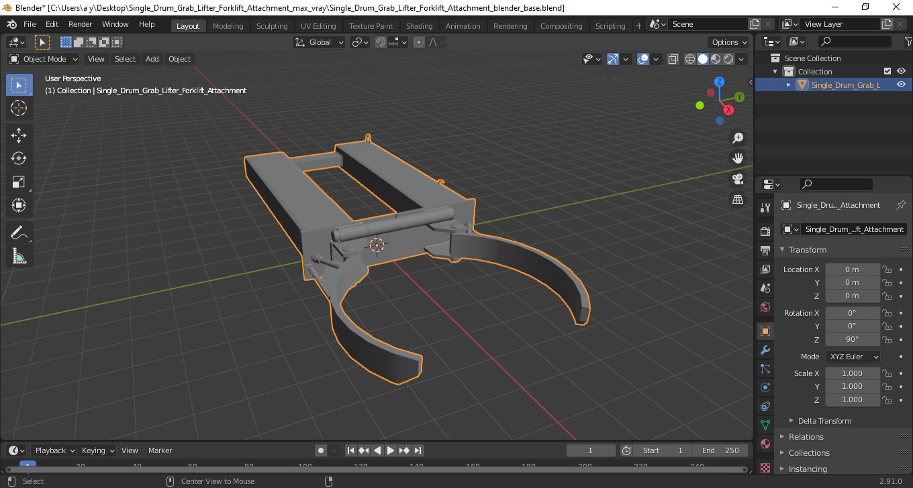Open the Material properties tab
The image size is (913, 488).
[x=765, y=444]
